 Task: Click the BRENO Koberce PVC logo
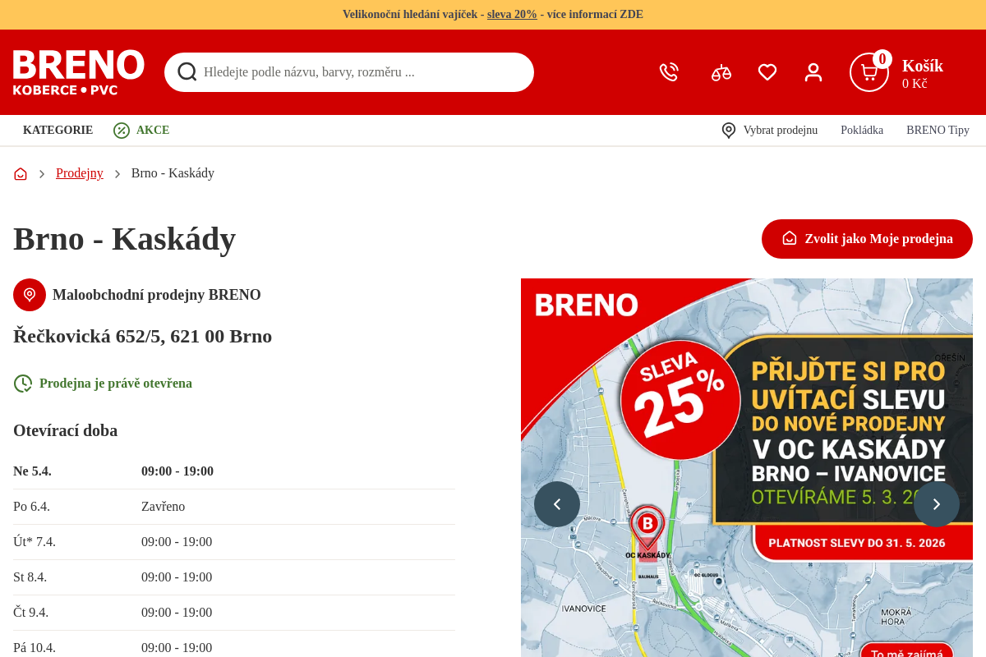point(79,72)
